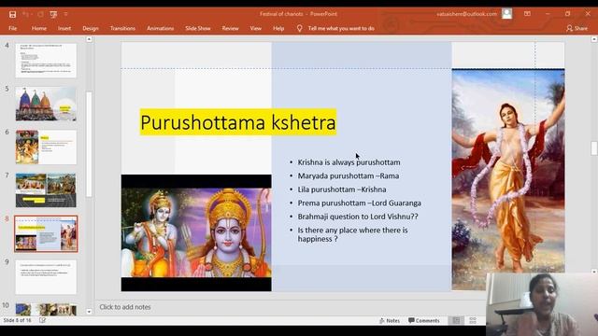Screen dimensions: 598x336
Task: Open the Slide Show tab
Action: click(197, 28)
